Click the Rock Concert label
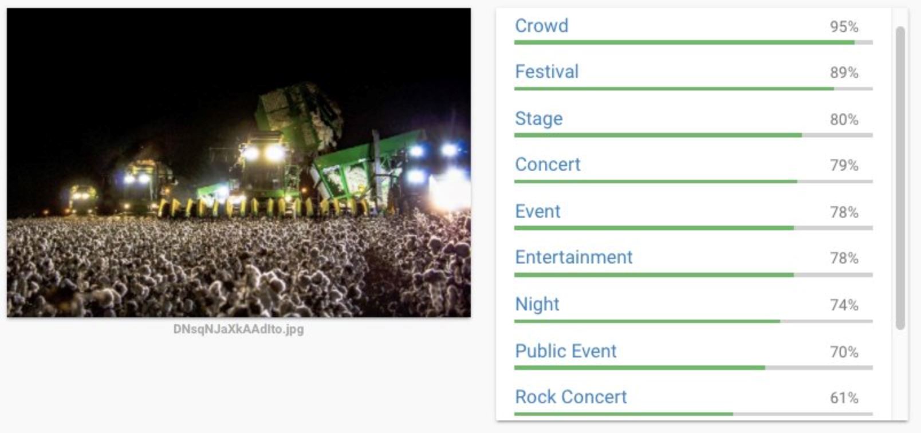Screen dimensions: 921x433 point(570,397)
